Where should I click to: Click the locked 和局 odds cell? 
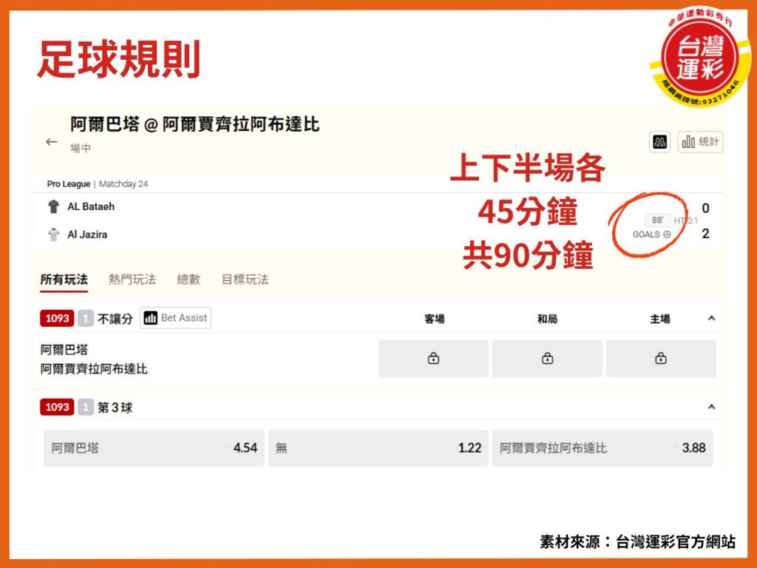pyautogui.click(x=547, y=359)
